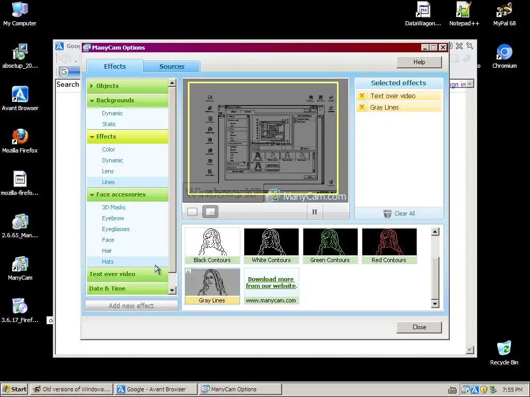The image size is (530, 397).
Task: Remove the Text over video selected effect
Action: [362, 96]
